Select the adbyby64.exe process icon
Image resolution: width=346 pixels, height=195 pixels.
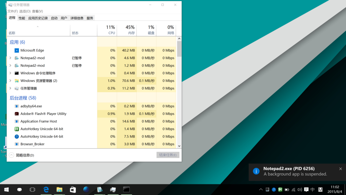point(17,106)
